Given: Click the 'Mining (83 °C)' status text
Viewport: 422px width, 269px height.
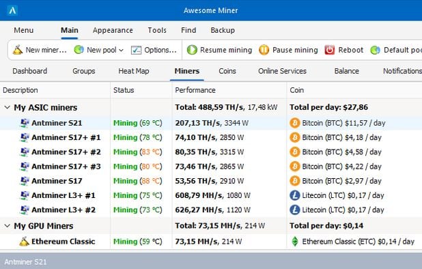Looking at the screenshot, I should 138,152.
